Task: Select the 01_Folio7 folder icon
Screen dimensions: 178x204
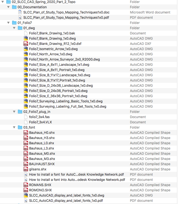Action: tap(14, 23)
